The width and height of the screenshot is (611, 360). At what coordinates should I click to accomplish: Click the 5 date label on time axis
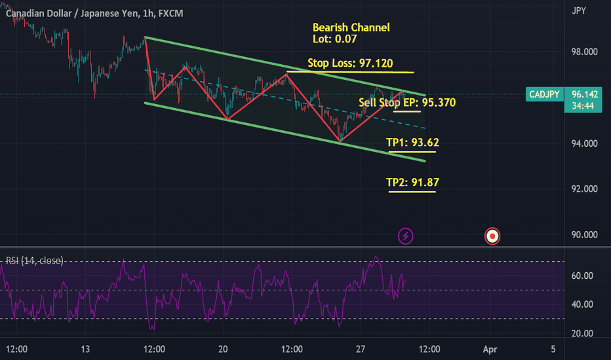(x=553, y=349)
